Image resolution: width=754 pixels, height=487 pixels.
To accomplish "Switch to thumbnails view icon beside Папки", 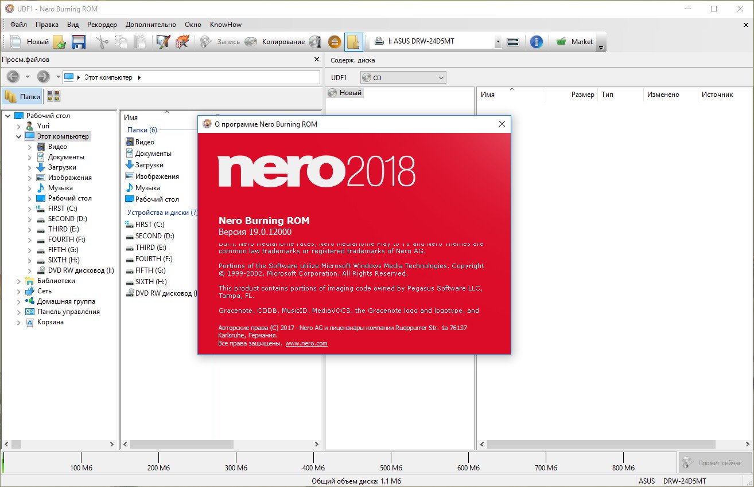I will coord(53,97).
